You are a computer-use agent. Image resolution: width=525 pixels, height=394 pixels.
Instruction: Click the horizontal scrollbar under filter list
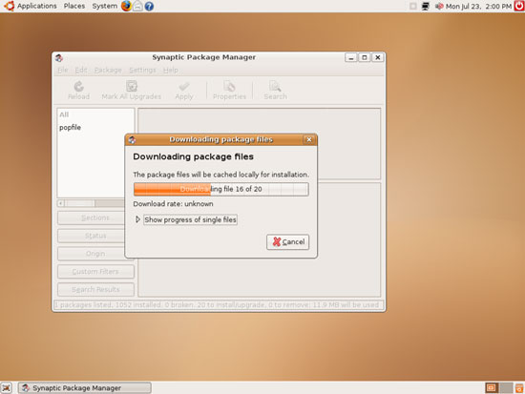pos(95,203)
